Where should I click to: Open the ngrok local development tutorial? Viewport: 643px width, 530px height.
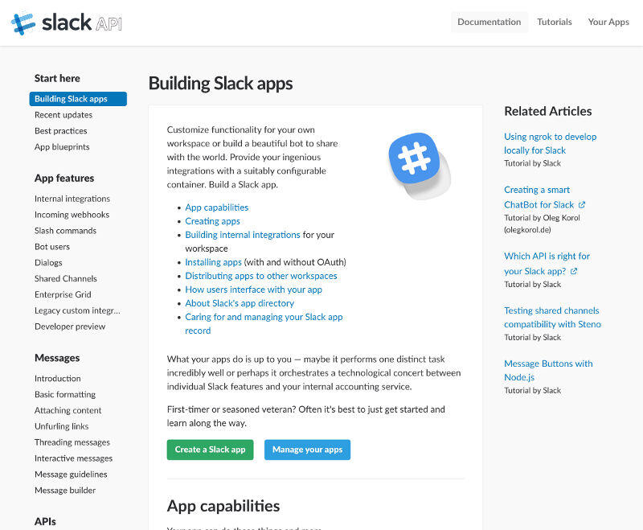coord(550,143)
